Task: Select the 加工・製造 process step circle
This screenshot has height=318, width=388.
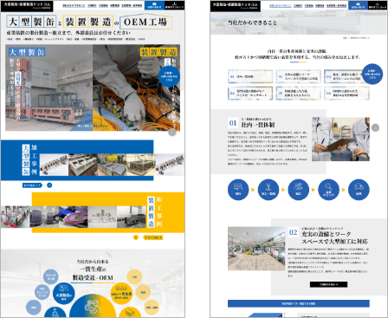Action: [x=268, y=190]
